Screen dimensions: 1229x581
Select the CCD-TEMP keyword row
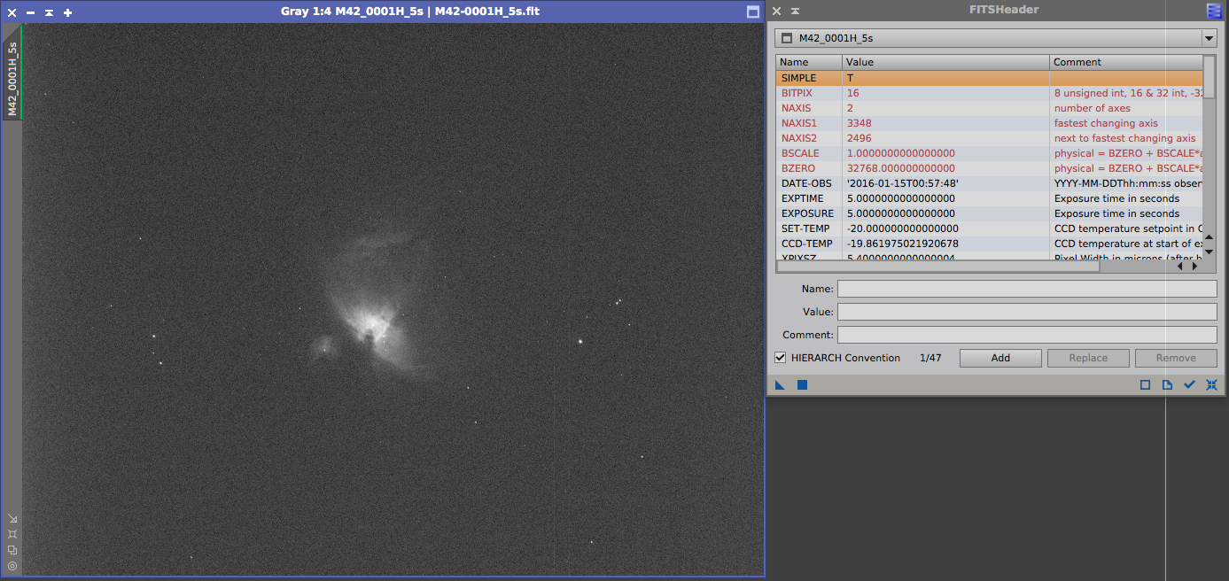pyautogui.click(x=990, y=244)
